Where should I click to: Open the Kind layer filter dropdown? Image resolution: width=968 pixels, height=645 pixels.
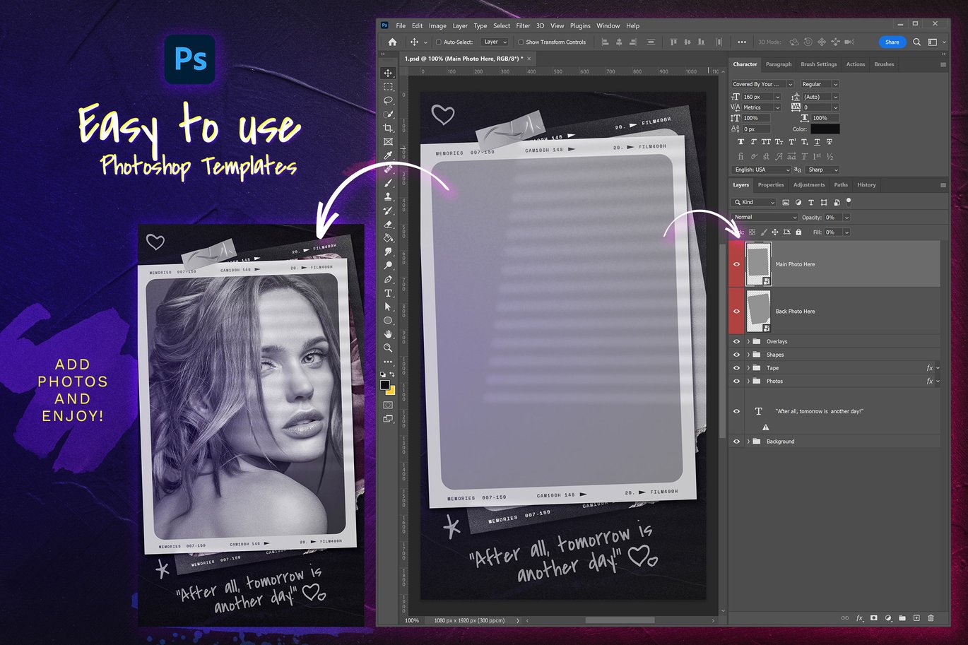755,203
